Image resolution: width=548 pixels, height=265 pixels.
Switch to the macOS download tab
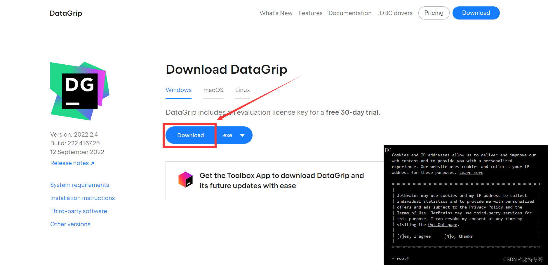pos(213,90)
